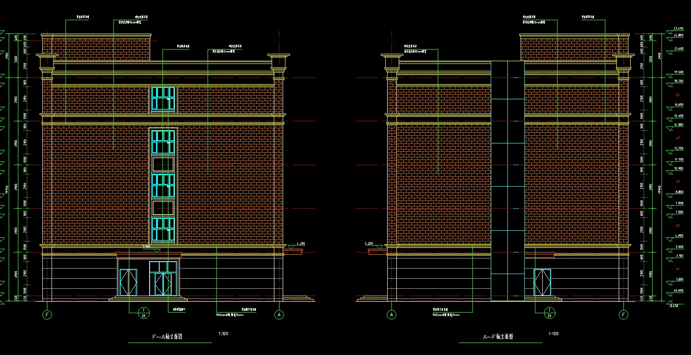Click the axis bubble F under the left elevation
The image size is (691, 355).
[x=47, y=315]
